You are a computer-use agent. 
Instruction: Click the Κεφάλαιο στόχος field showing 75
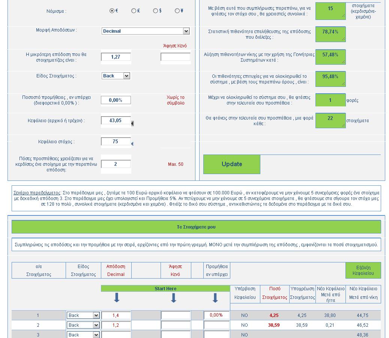[116, 141]
